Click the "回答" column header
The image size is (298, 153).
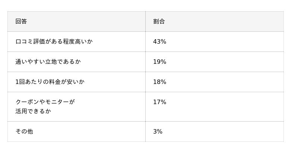(21, 22)
